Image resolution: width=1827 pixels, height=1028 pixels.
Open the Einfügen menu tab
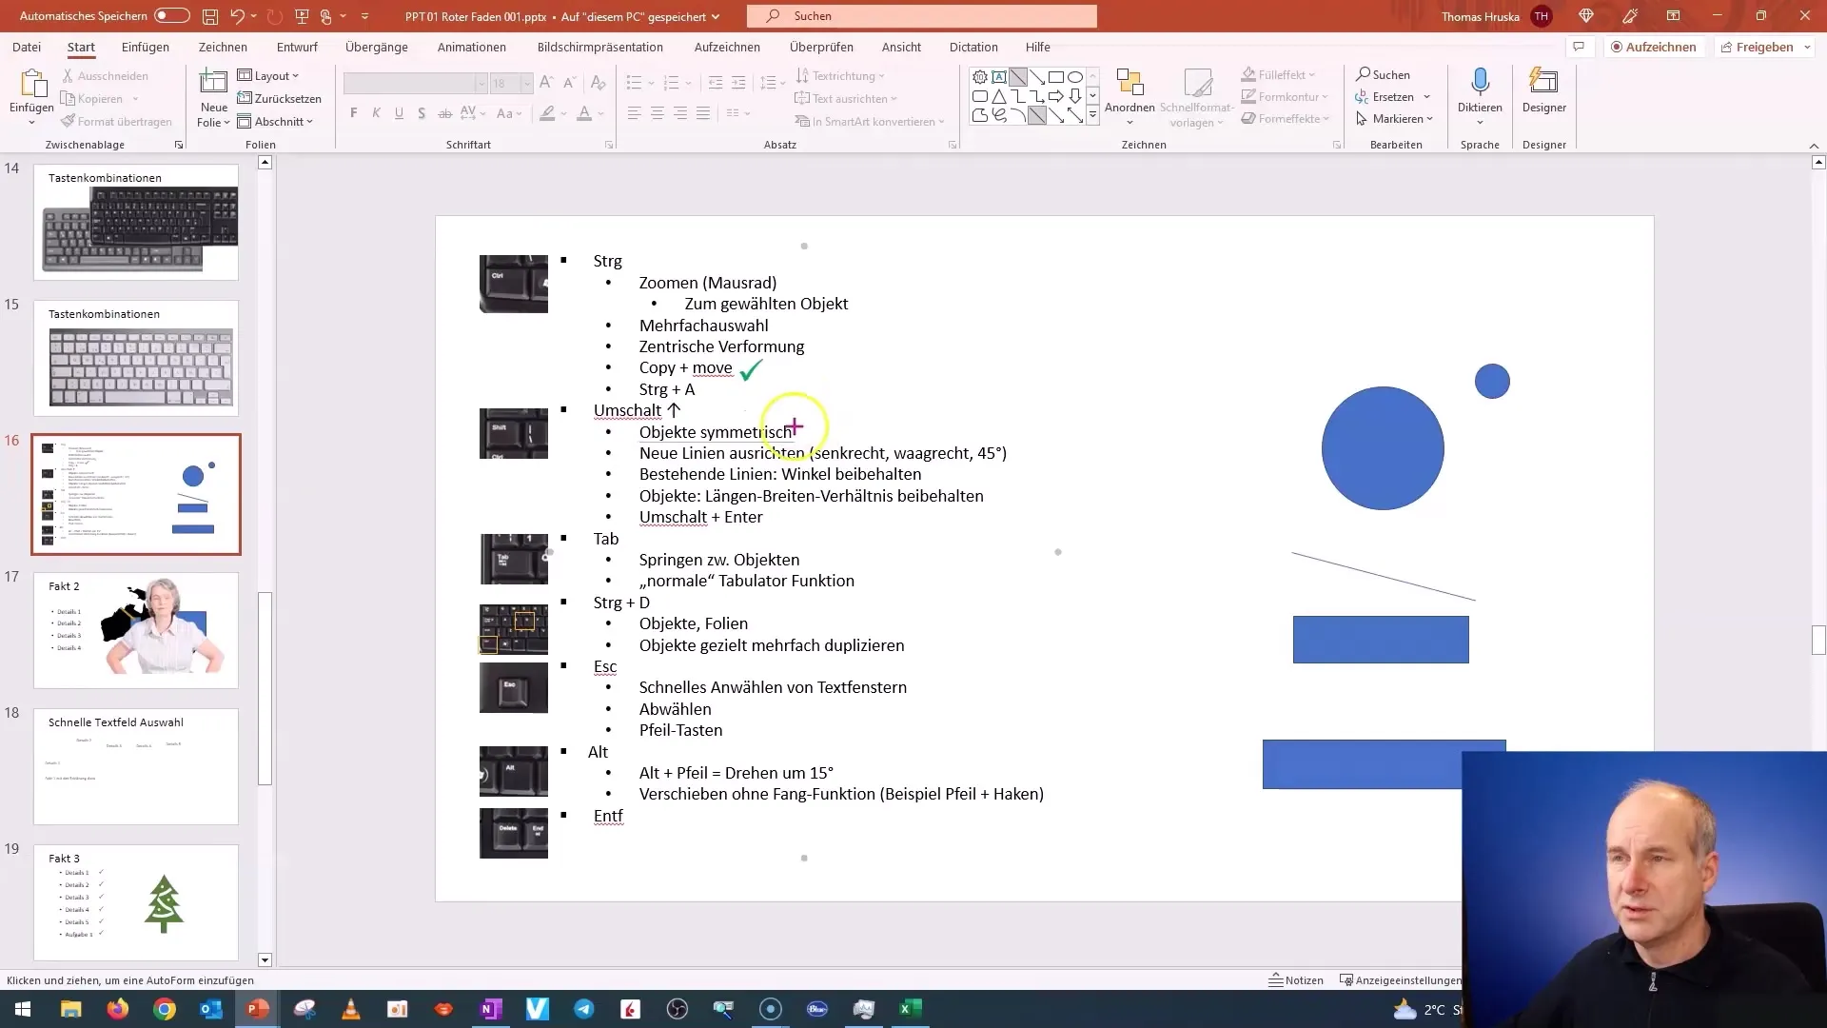145,47
